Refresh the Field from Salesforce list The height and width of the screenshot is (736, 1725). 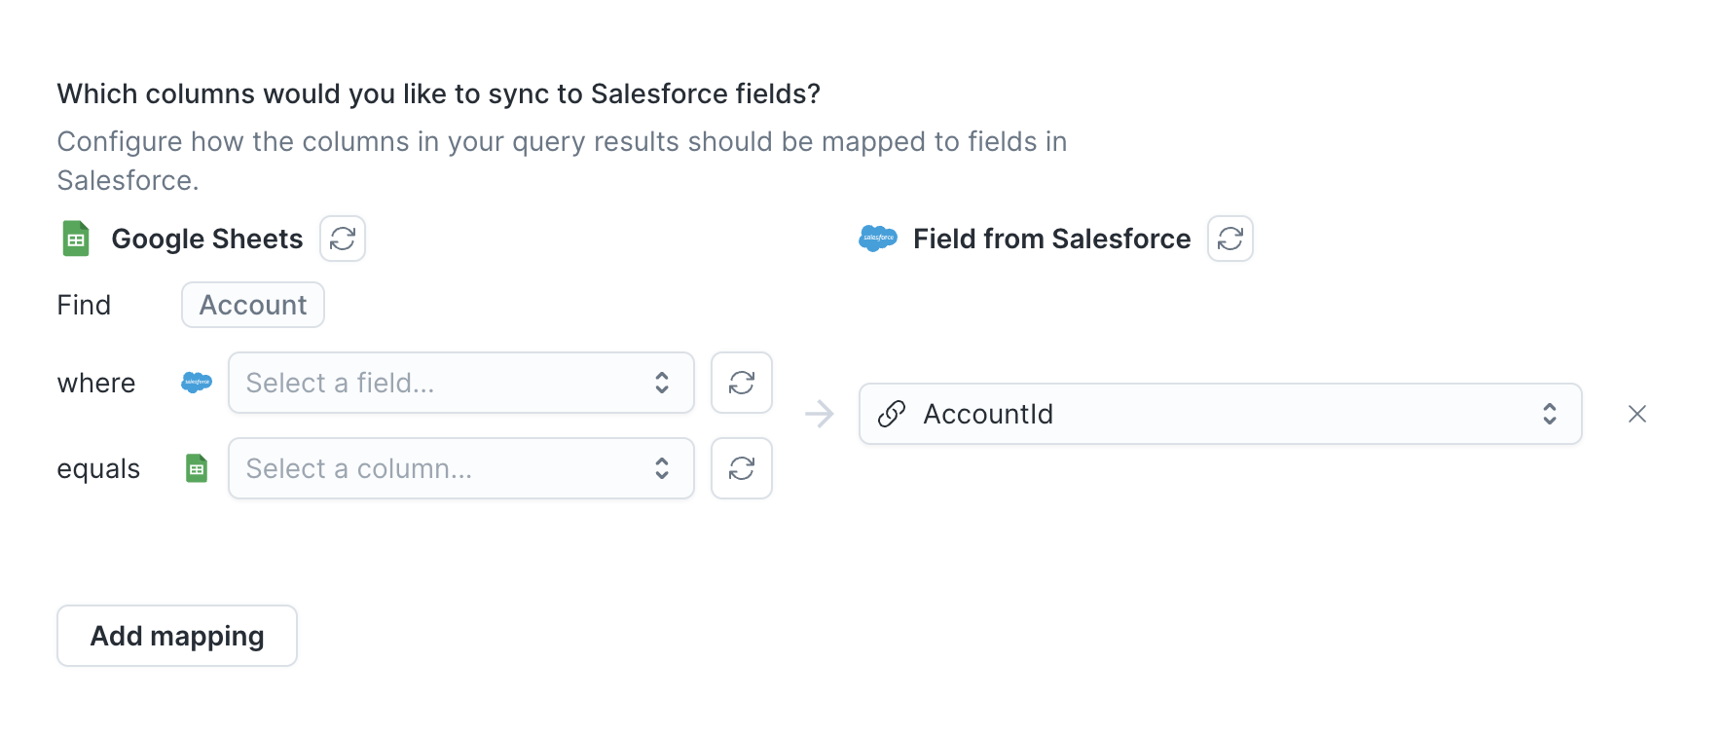point(1230,239)
